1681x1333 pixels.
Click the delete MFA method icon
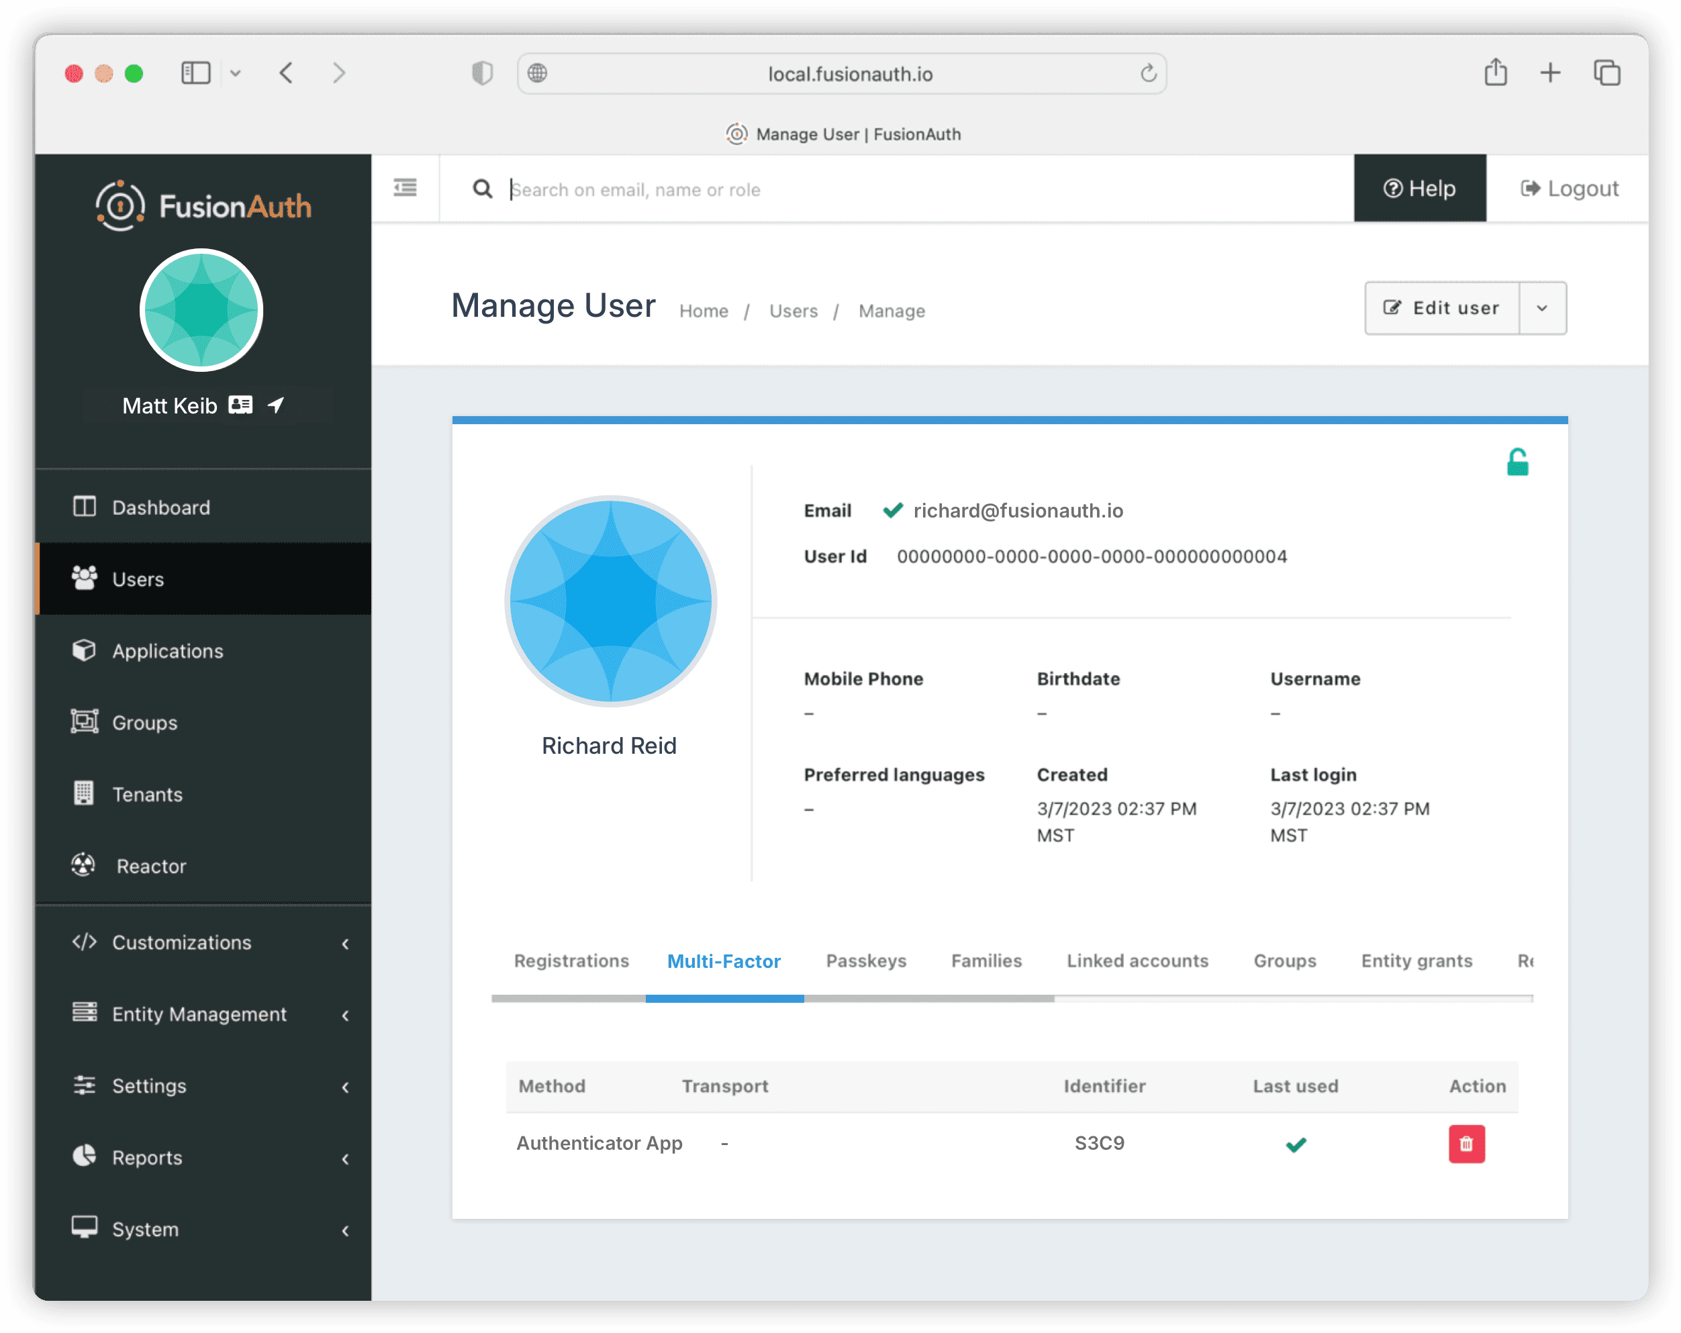(1468, 1144)
